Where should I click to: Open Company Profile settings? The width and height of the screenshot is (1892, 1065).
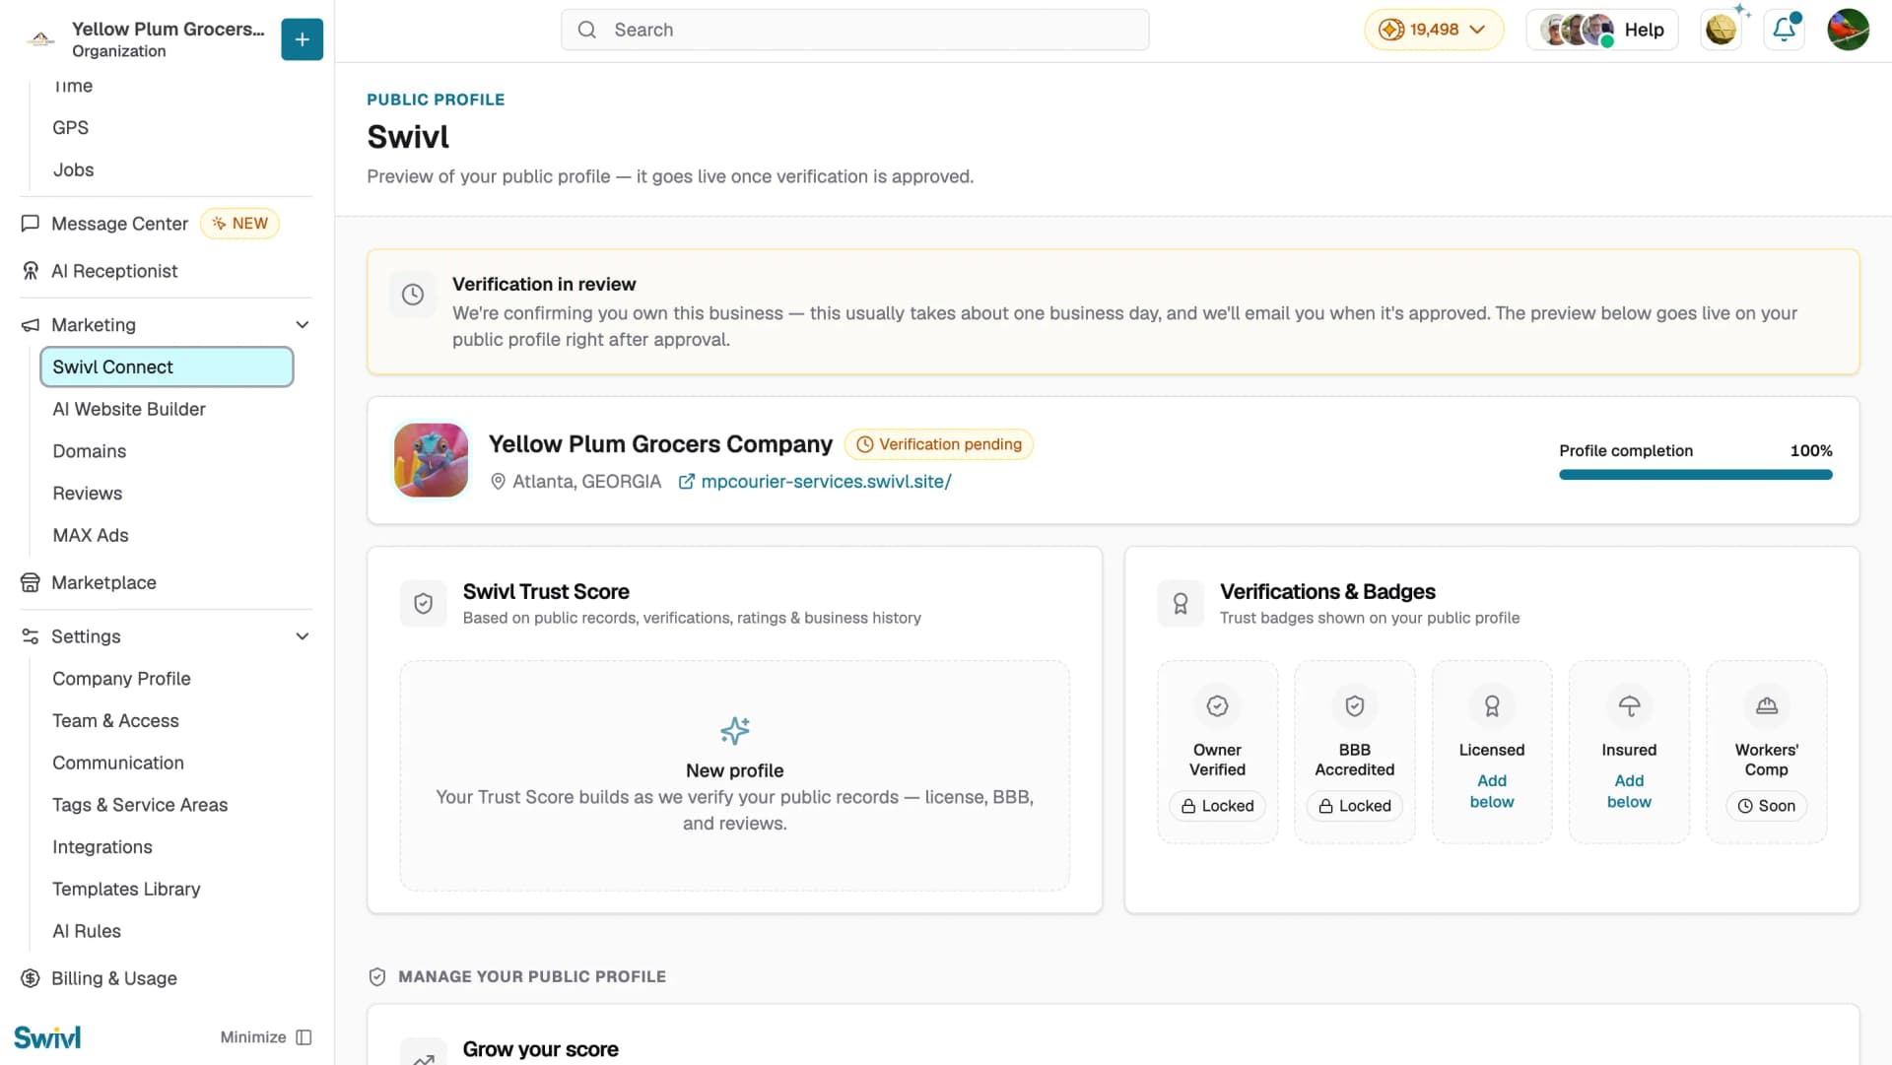click(122, 679)
